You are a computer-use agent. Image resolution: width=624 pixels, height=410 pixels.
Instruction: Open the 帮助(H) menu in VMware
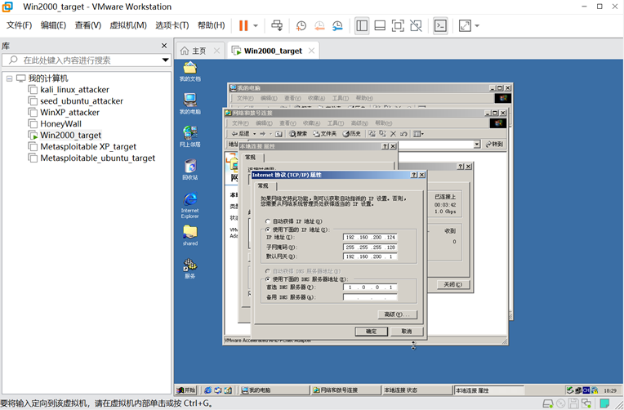coord(212,25)
